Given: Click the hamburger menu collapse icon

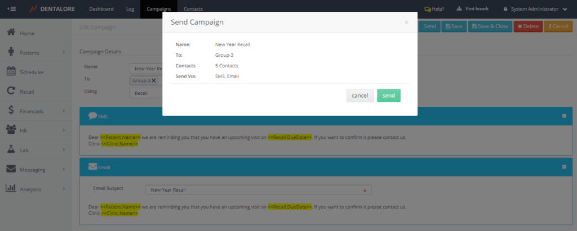Looking at the screenshot, I should click(x=11, y=9).
